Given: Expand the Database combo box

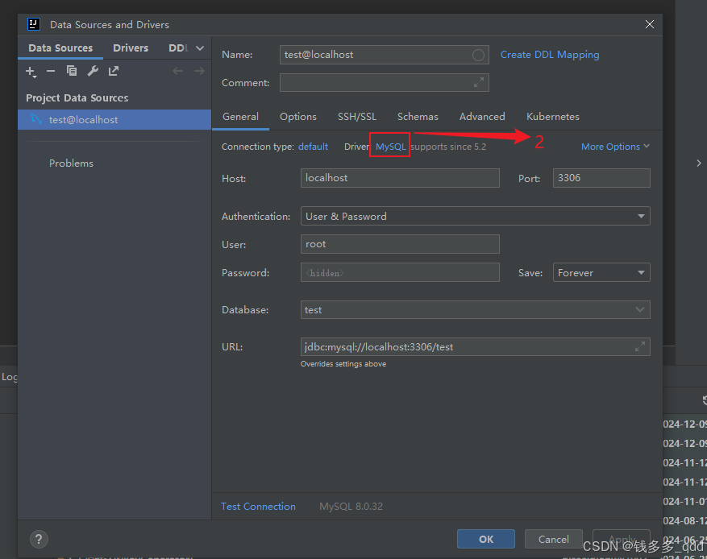Looking at the screenshot, I should pos(639,309).
